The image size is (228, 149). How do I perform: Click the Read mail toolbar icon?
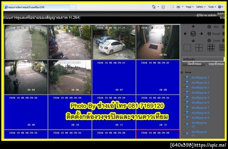coord(172,7)
